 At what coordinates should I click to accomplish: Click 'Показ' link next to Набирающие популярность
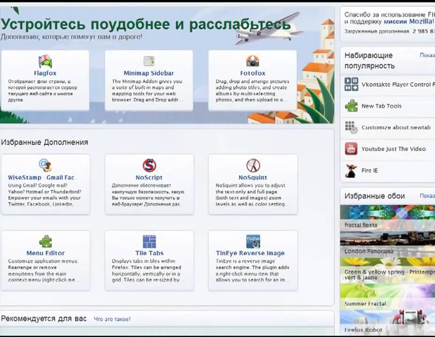pyautogui.click(x=427, y=55)
